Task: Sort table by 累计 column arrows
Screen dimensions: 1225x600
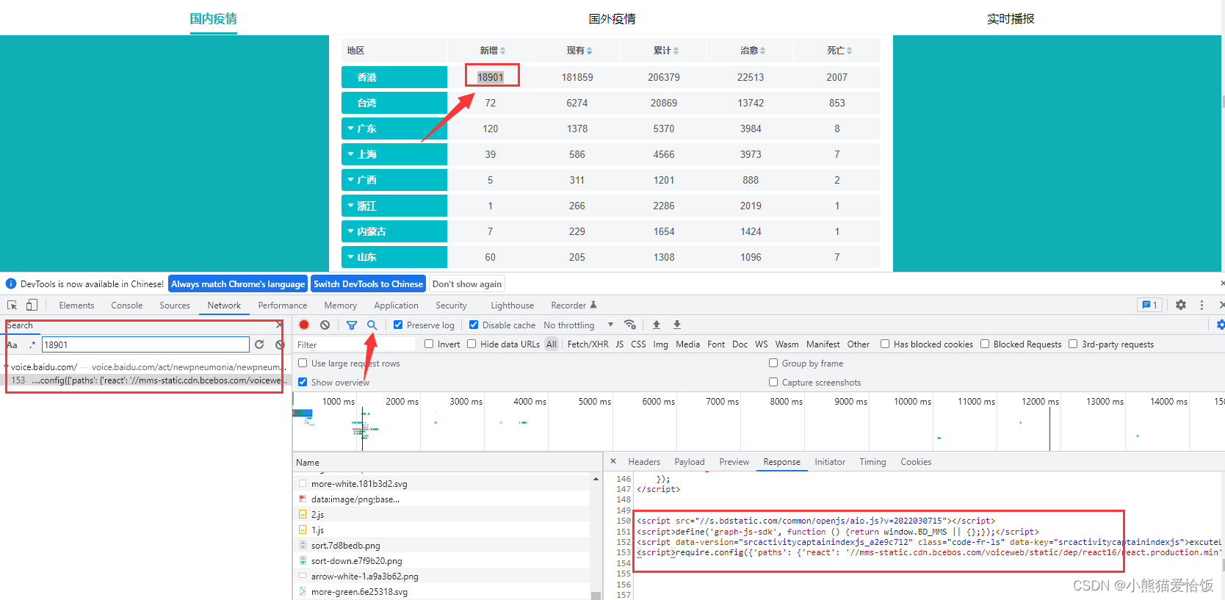Action: 676,51
